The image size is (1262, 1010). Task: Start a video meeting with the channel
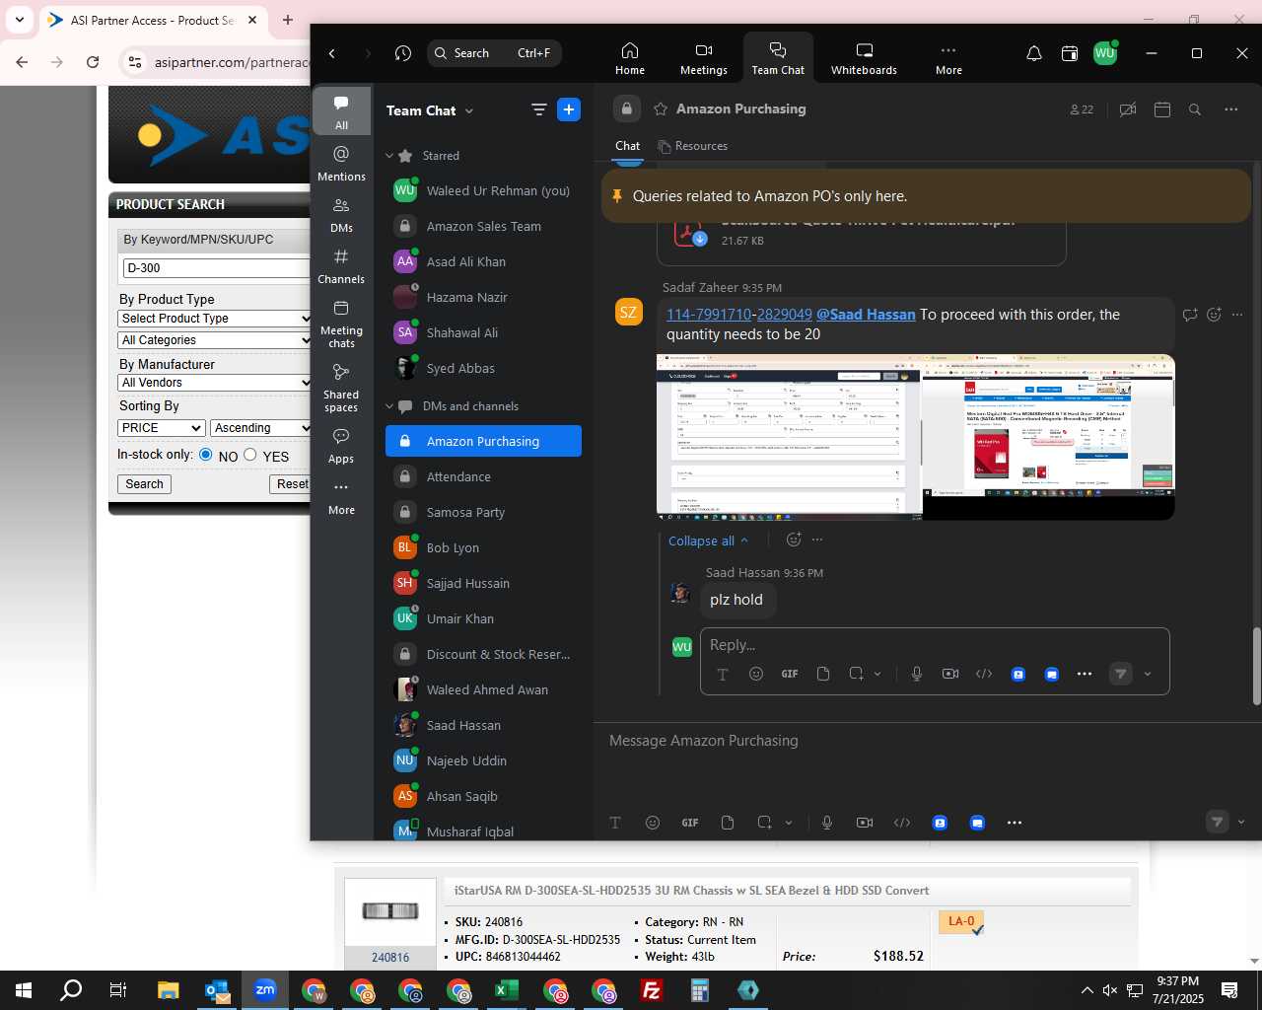[1128, 109]
